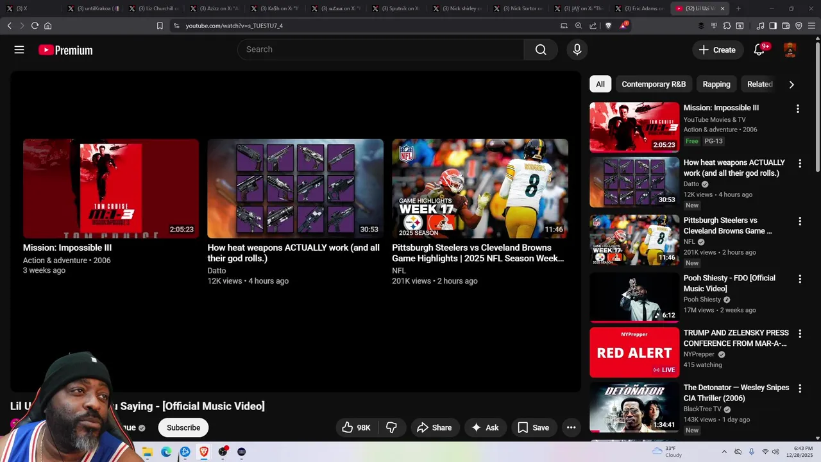Screen dimensions: 821x462
Task: Dislike the video
Action: (391, 427)
